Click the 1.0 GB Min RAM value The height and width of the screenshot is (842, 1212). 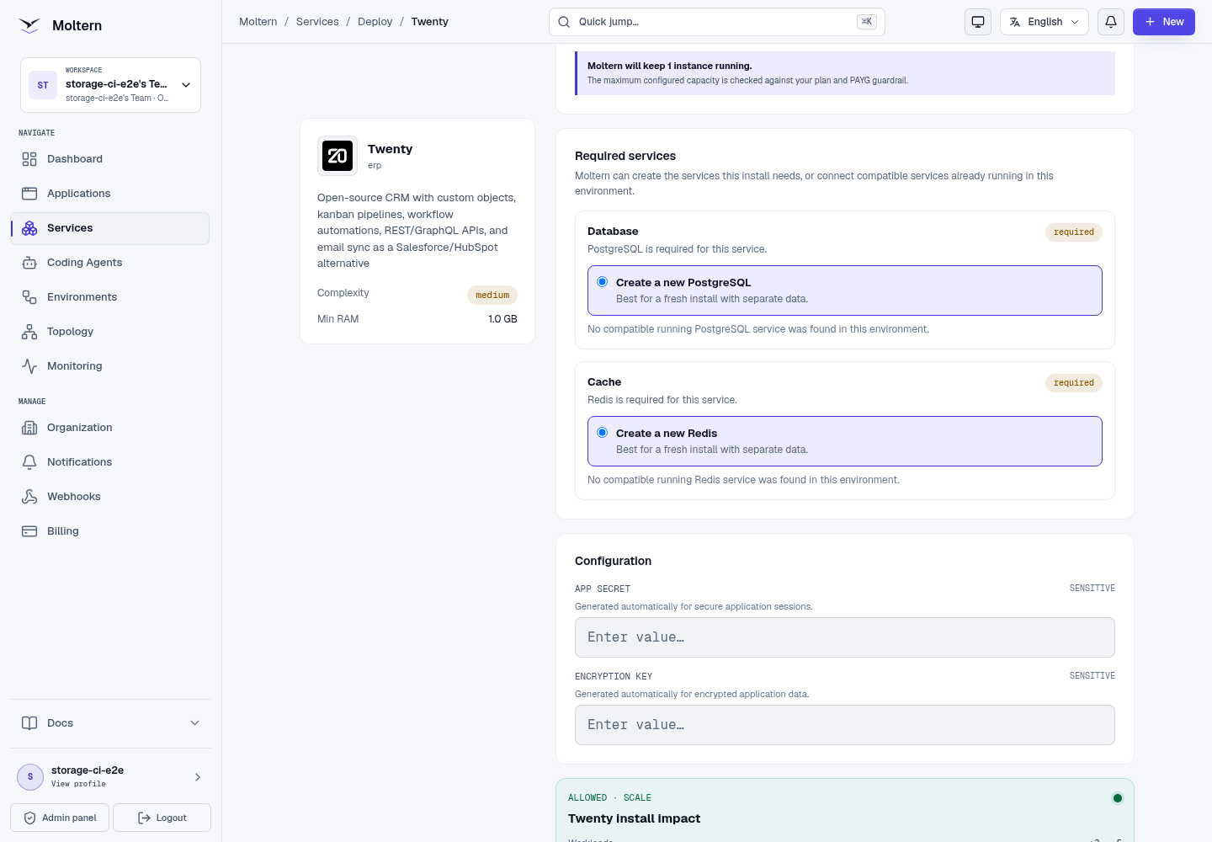(502, 319)
